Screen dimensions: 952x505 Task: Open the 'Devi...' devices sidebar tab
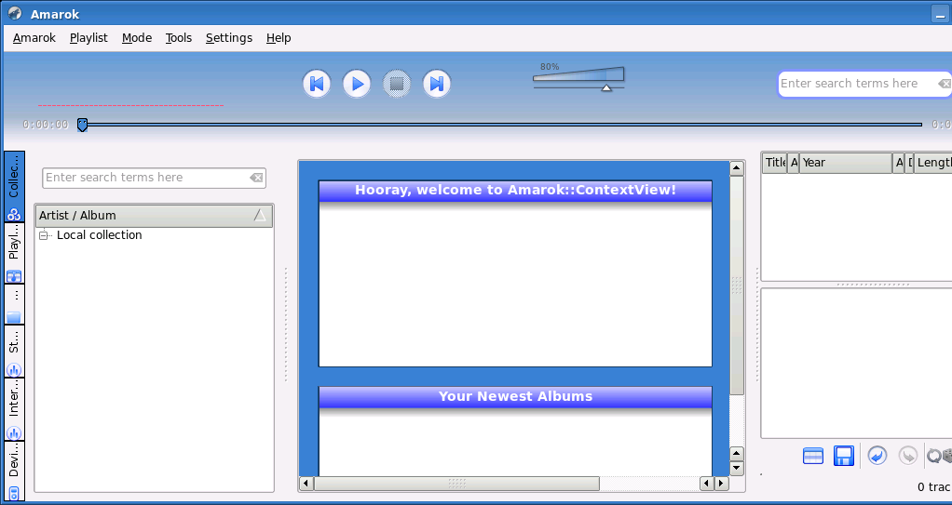(14, 471)
